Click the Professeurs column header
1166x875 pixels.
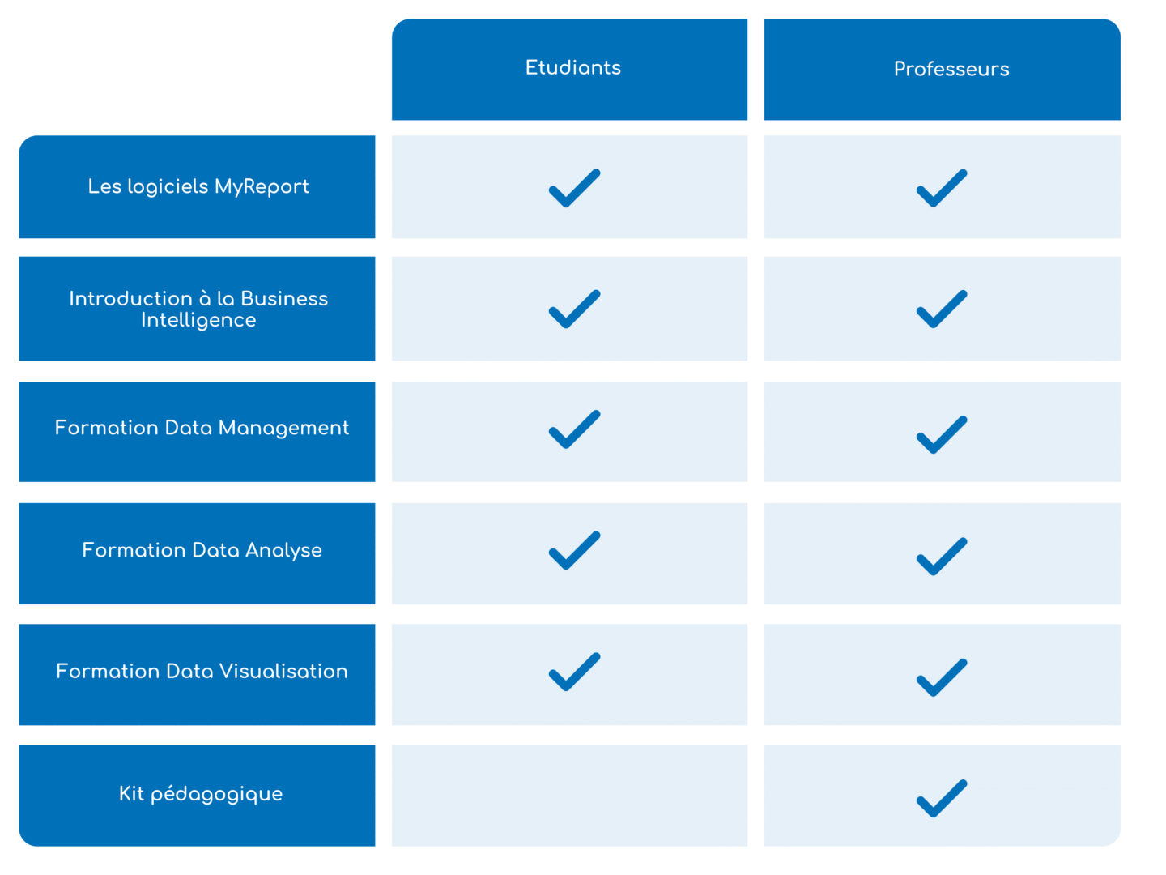[943, 70]
